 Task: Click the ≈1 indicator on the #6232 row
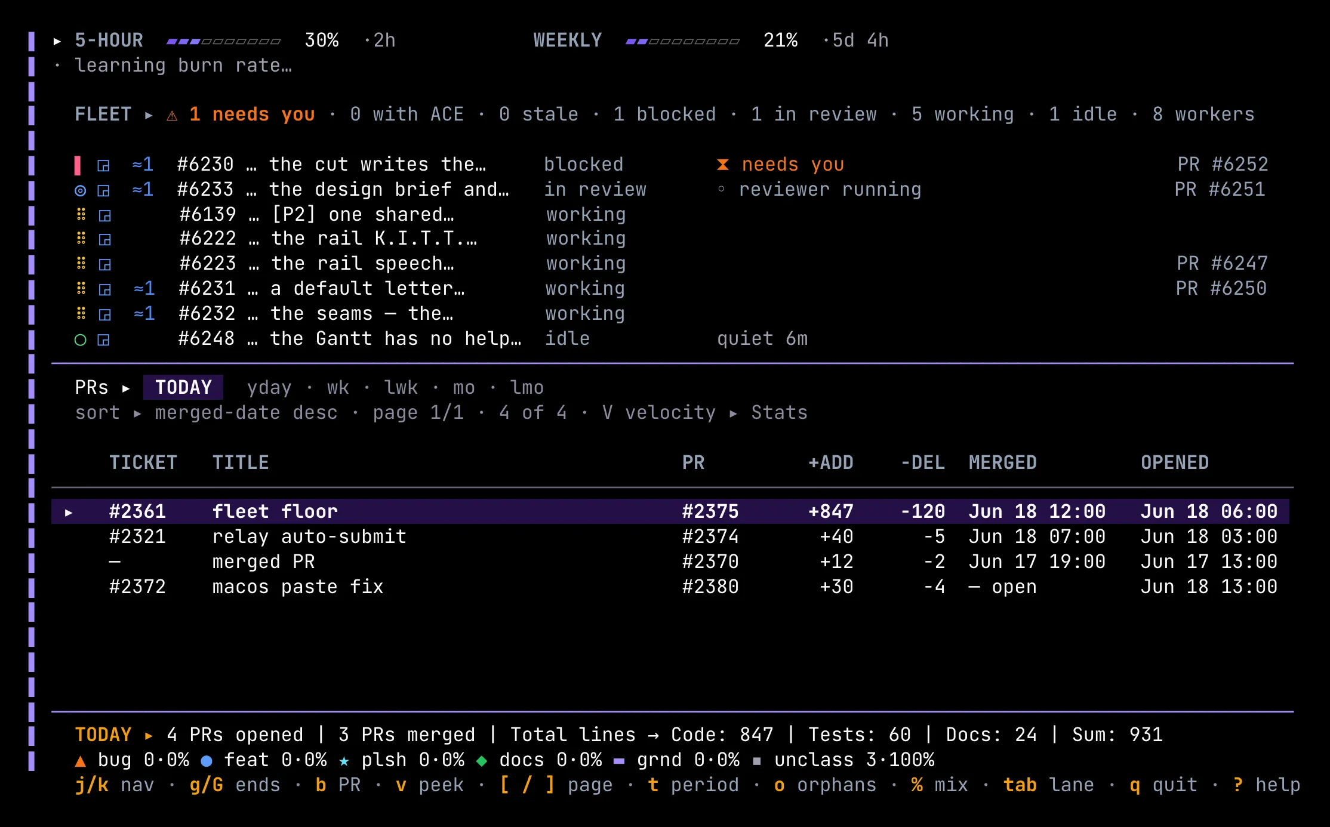tap(144, 314)
